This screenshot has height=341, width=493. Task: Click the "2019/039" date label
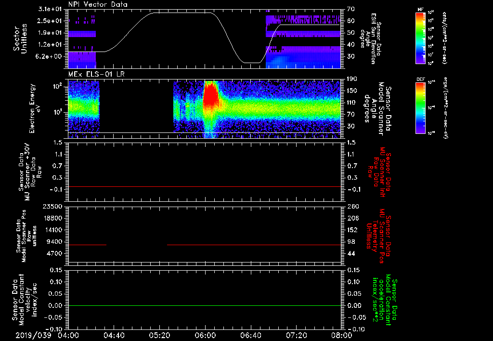point(33,335)
